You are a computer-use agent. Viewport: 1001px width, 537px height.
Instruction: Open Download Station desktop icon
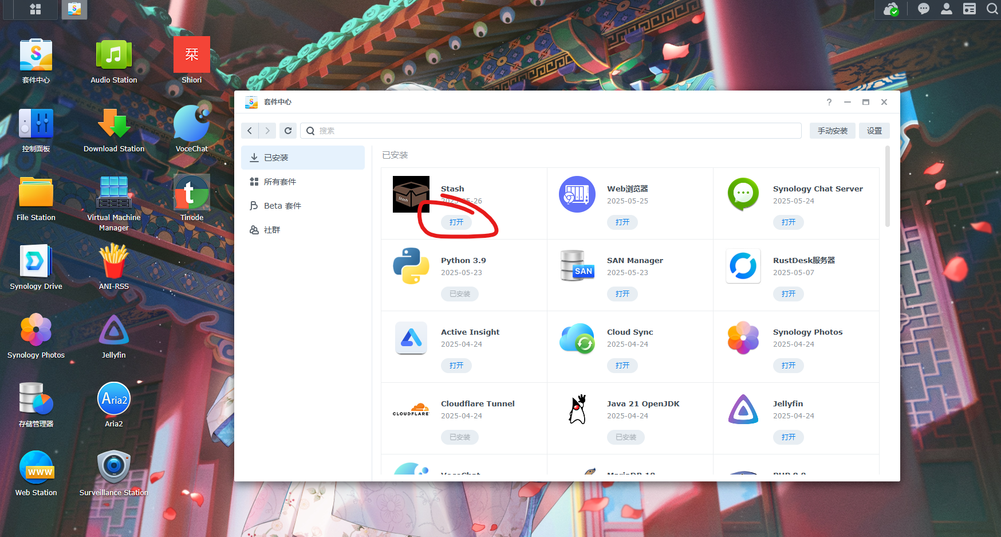[114, 124]
